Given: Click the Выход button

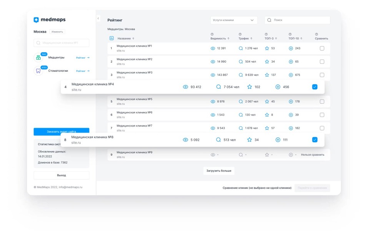Looking at the screenshot, I should [61, 175].
